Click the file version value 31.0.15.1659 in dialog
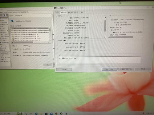 (26, 49)
